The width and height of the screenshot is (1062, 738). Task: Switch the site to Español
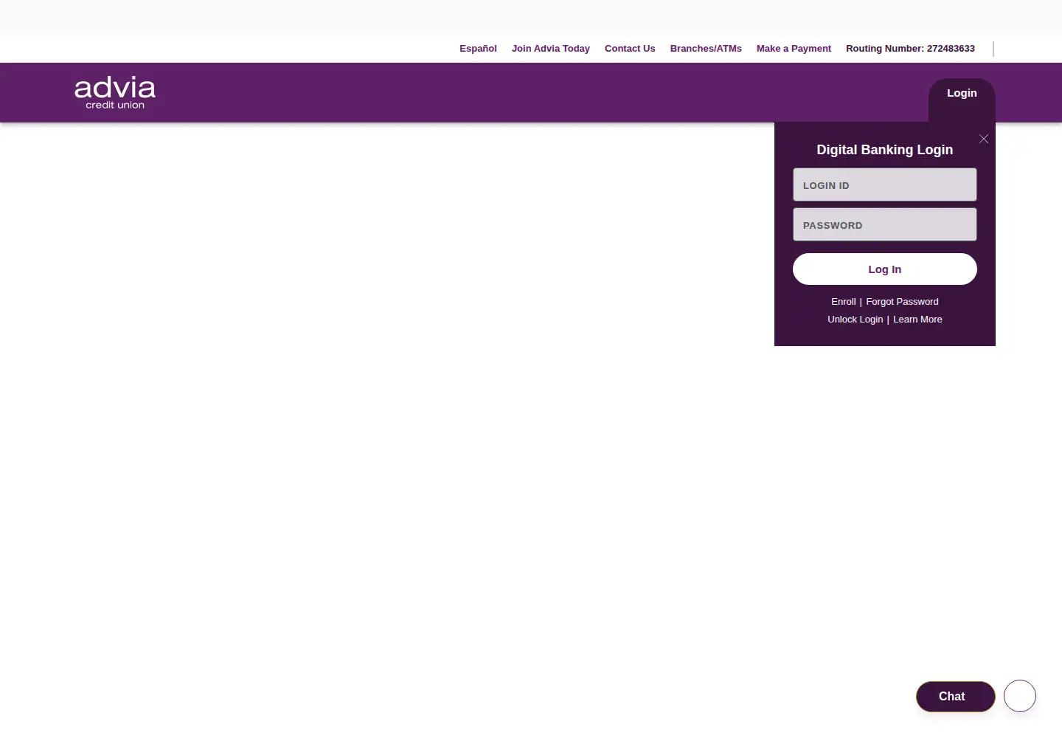(478, 49)
